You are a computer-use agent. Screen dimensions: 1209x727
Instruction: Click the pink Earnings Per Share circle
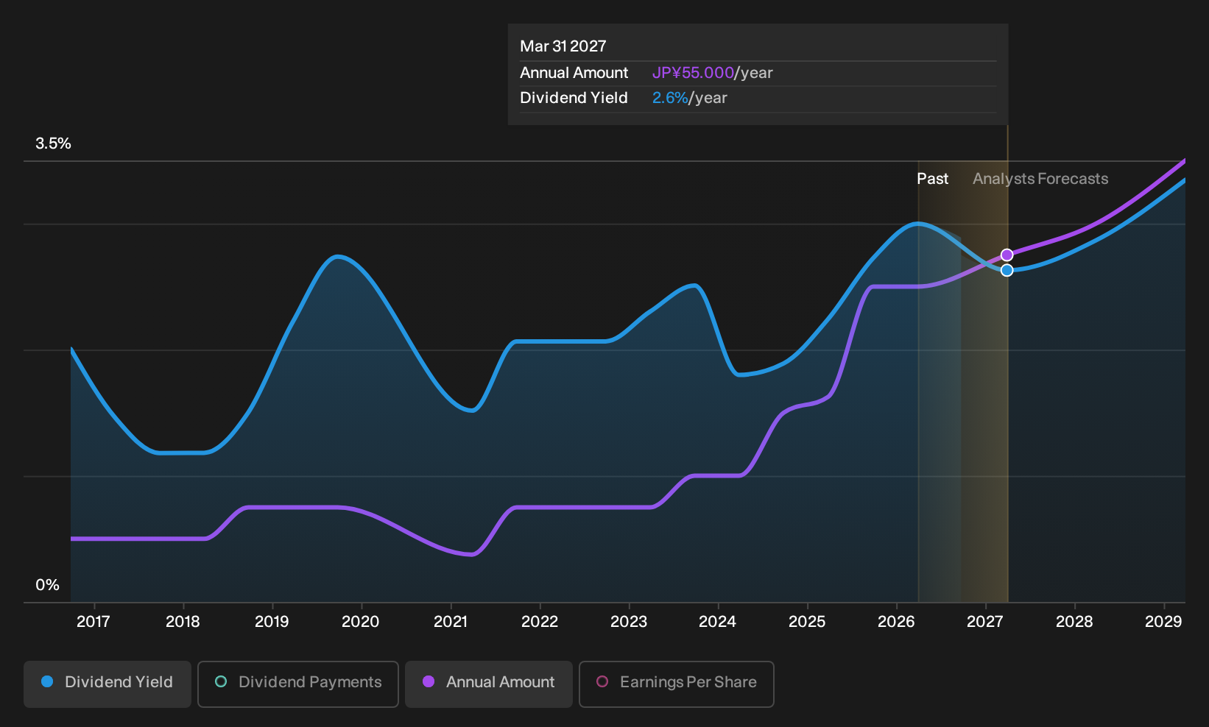(x=602, y=681)
